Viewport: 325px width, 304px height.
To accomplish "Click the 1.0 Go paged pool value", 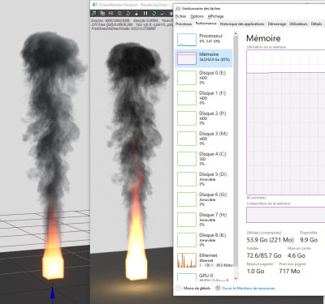I will click(x=255, y=271).
